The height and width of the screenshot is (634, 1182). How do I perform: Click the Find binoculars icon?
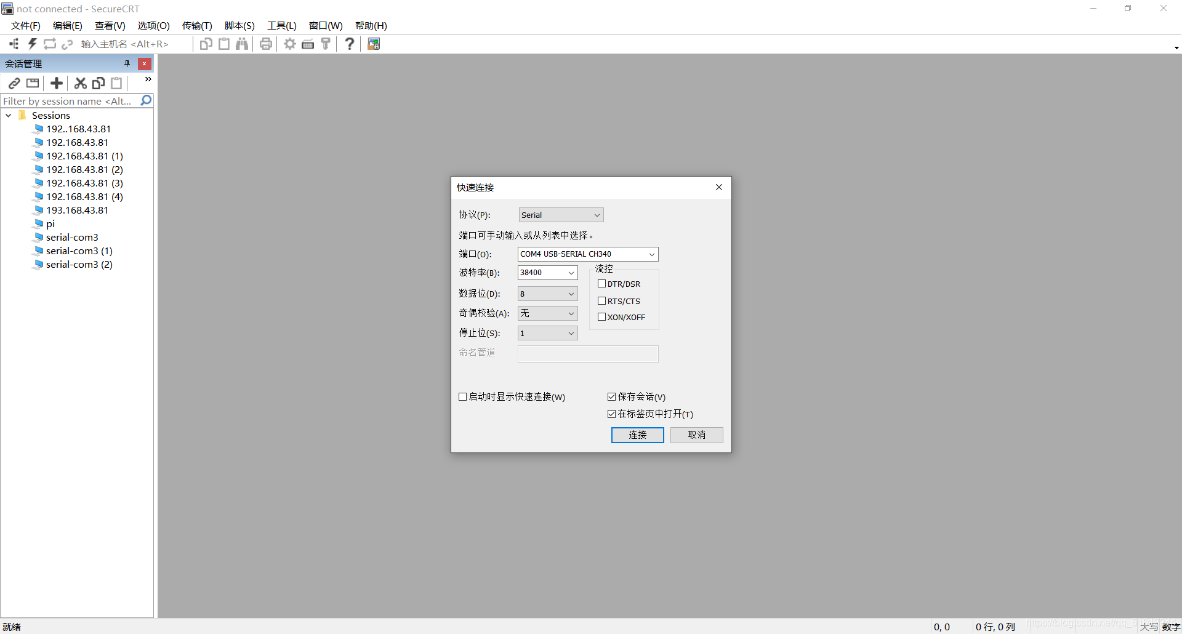pyautogui.click(x=242, y=44)
